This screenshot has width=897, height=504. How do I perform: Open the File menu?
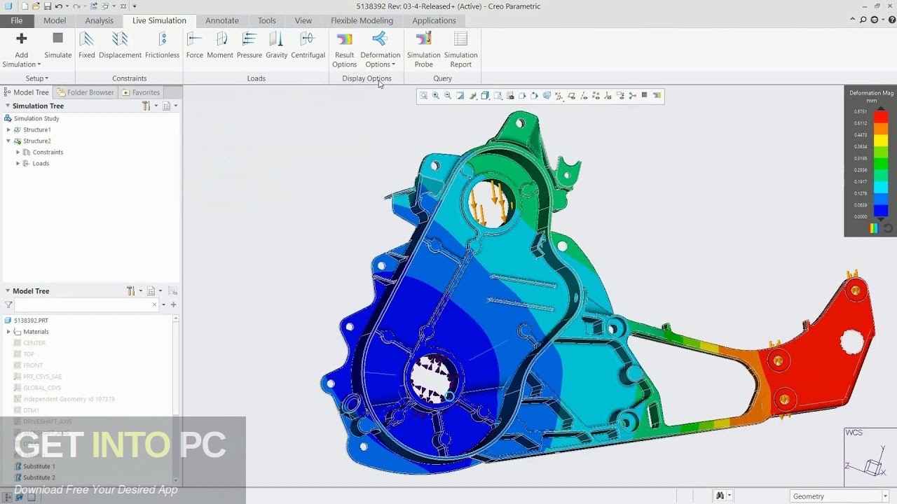click(16, 20)
